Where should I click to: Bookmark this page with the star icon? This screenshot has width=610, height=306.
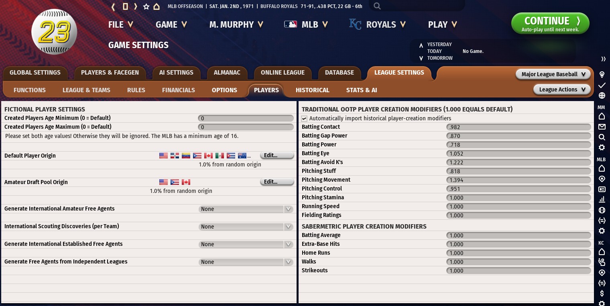point(146,6)
